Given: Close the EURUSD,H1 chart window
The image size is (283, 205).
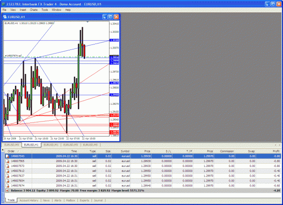Looking at the screenshot, I should coord(116,17).
